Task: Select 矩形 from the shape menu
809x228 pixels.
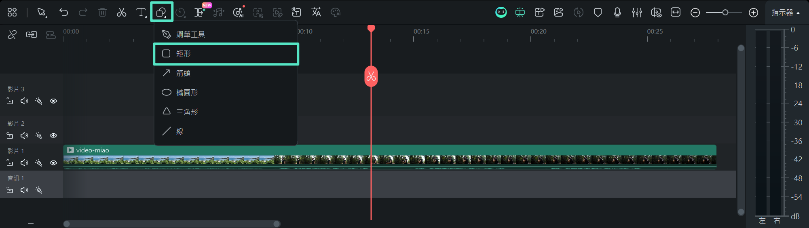Action: pos(226,54)
